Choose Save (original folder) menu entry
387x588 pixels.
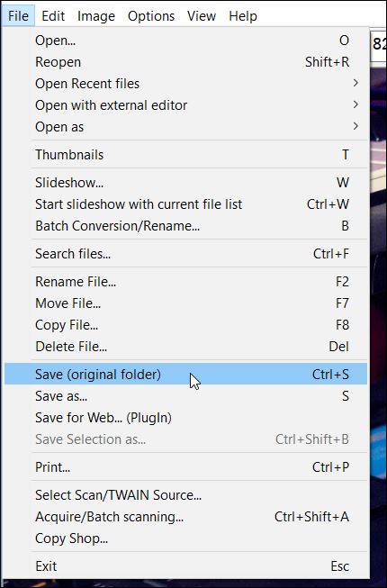[x=185, y=375]
